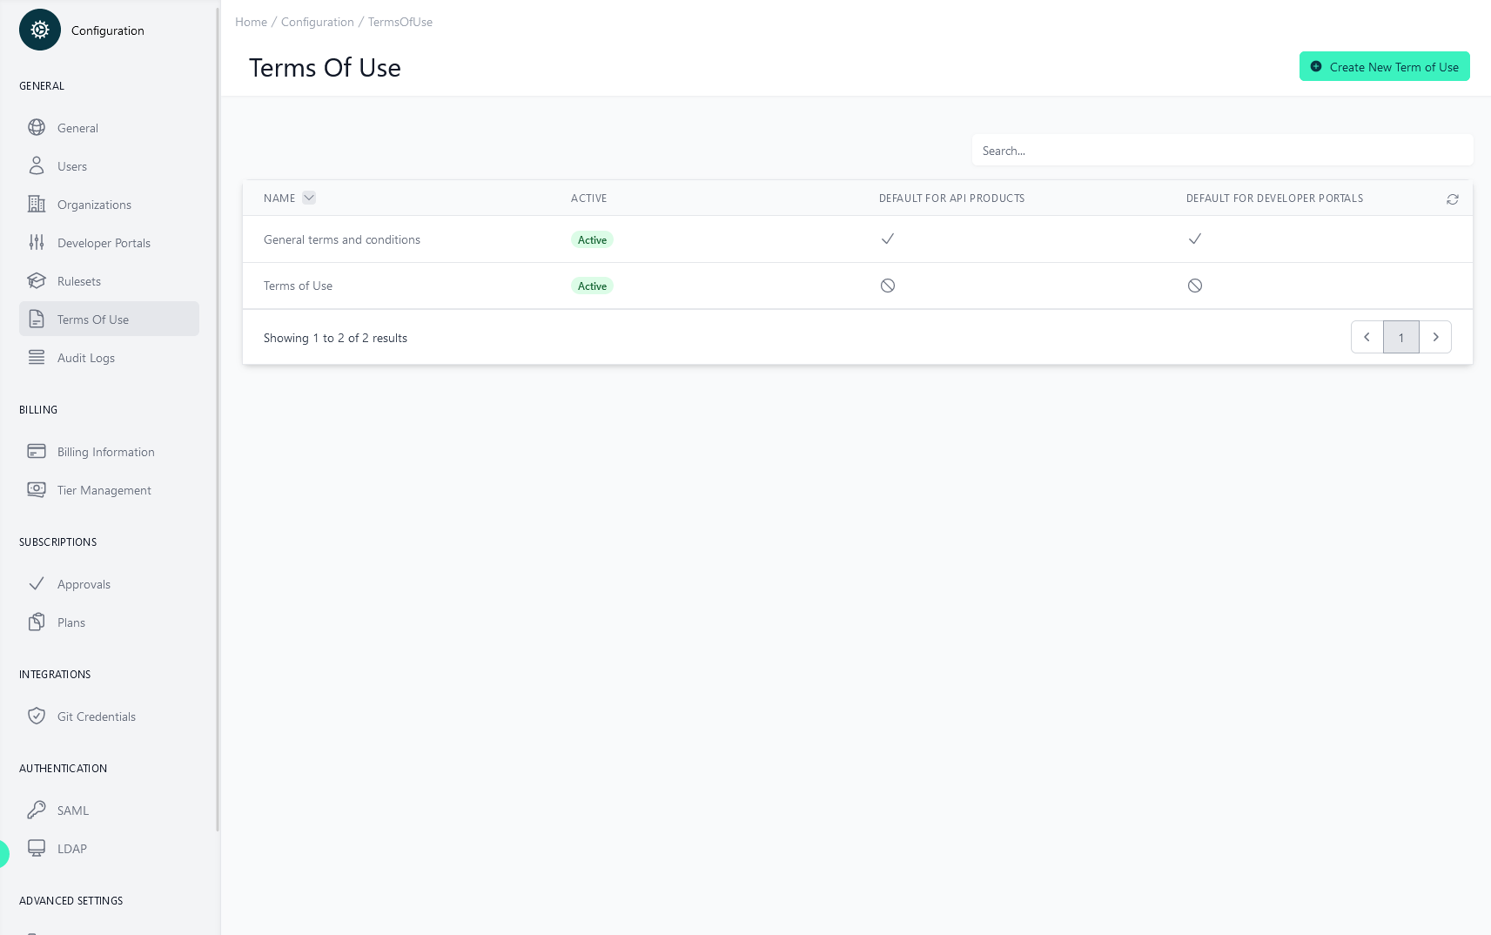The image size is (1491, 935).
Task: Select the Git Credentials shield icon
Action: coord(37,716)
